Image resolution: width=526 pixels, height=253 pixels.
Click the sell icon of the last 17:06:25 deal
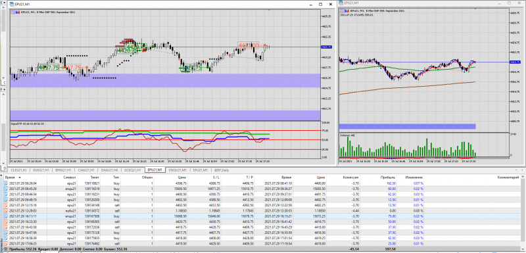tap(7, 243)
